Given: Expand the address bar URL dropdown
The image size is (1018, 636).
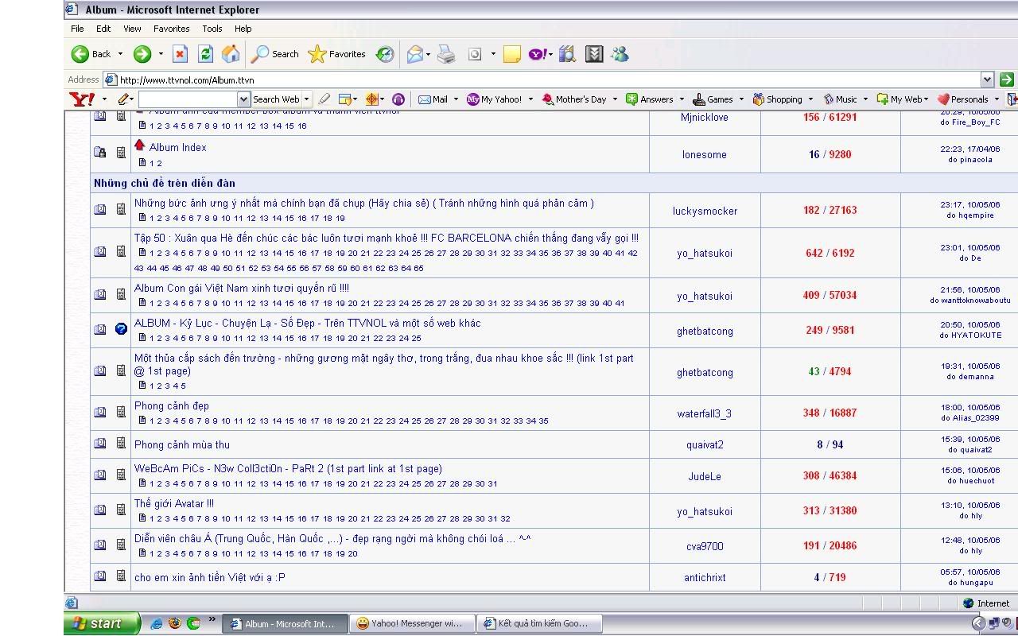Looking at the screenshot, I should [x=987, y=79].
